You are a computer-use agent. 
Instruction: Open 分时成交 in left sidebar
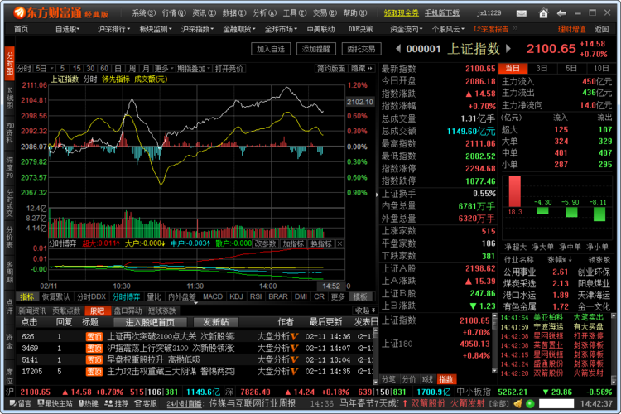pos(9,203)
